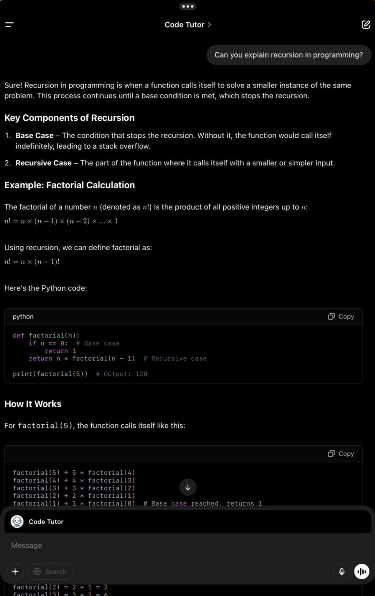
Task: Click the Code Tutor robot avatar
Action: tap(17, 521)
